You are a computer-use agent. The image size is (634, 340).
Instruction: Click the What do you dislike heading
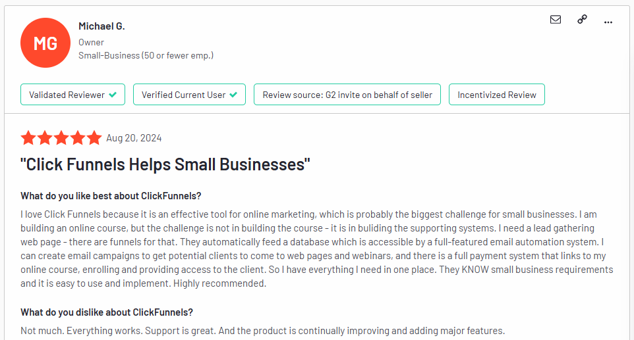[x=107, y=312]
